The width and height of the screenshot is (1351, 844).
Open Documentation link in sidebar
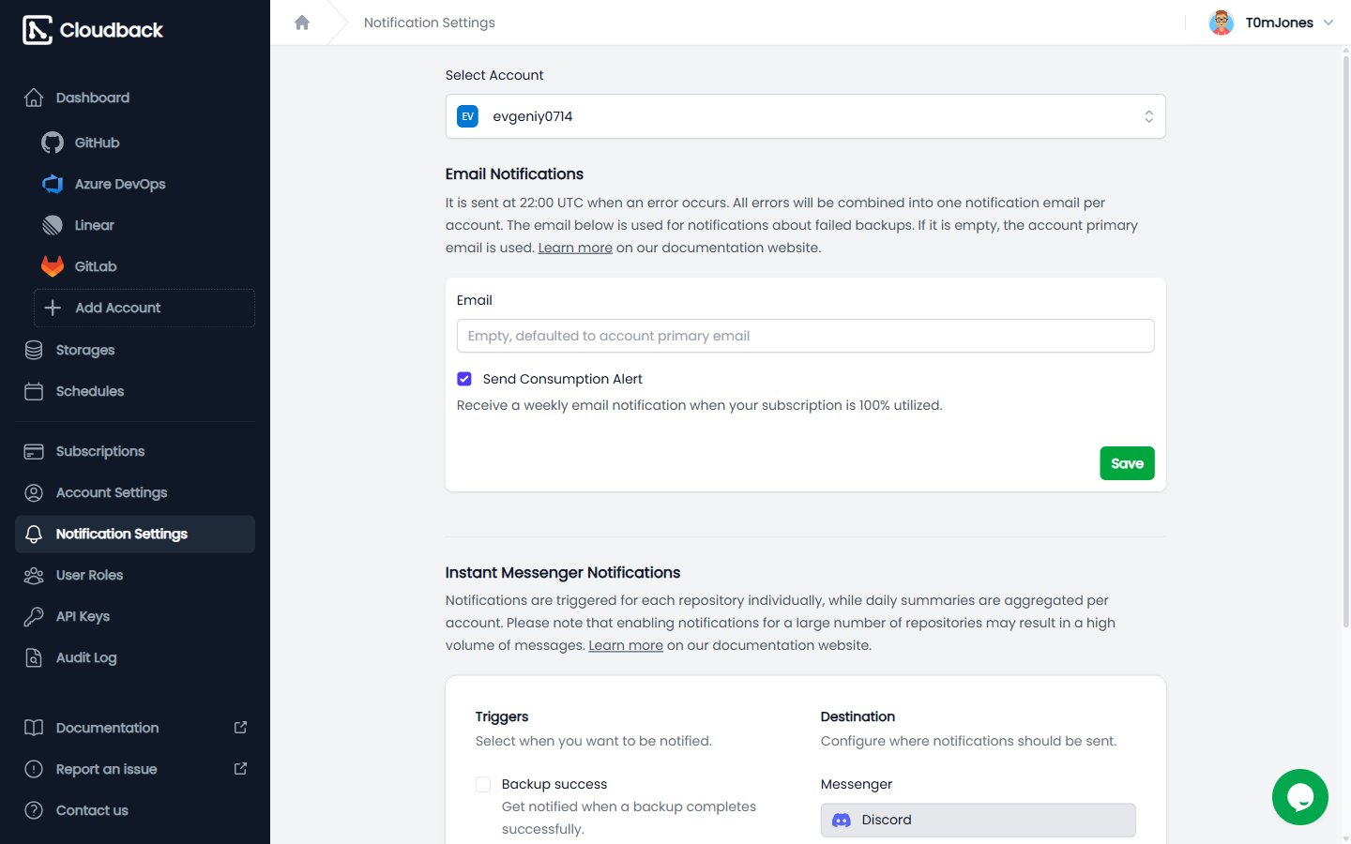click(135, 728)
